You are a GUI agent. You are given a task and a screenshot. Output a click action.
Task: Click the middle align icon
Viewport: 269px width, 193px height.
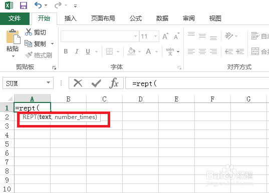coord(202,36)
